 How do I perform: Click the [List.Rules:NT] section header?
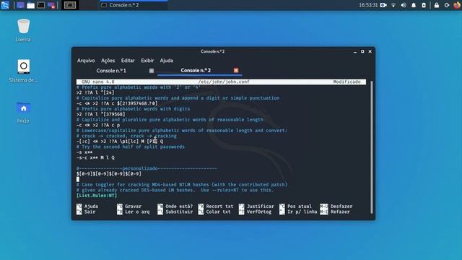tap(97, 196)
